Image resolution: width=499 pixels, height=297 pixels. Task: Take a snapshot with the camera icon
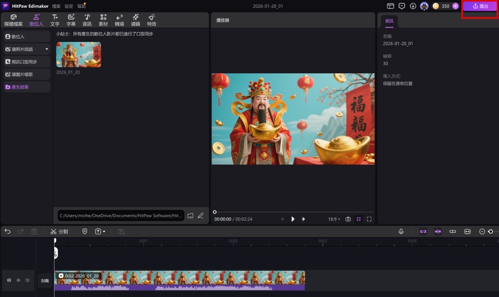(x=348, y=219)
